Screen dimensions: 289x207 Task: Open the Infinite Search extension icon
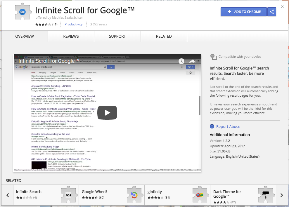[x=68, y=194]
